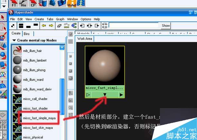This screenshot has width=197, height=140.
Task: Click the Show button
Action: [166, 25]
